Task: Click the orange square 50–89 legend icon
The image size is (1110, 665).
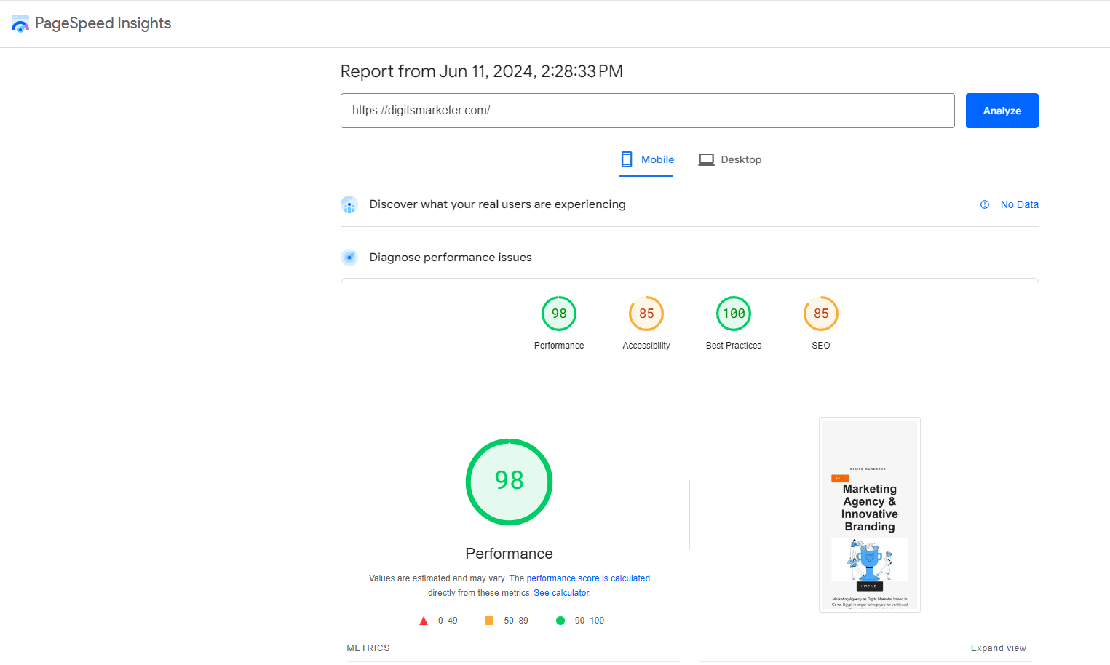Action: 489,621
